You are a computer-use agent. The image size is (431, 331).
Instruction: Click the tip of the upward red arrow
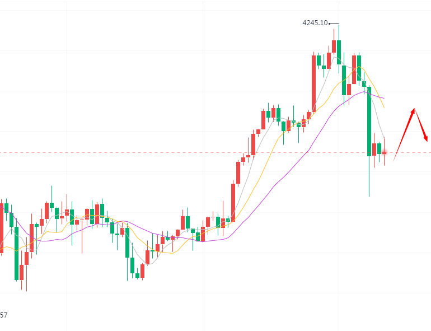pos(414,109)
